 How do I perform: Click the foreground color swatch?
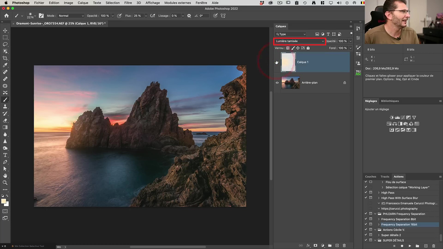tap(4, 201)
